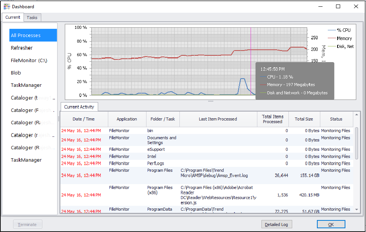The height and width of the screenshot is (232, 366).
Task: Select the 'PerfLogs' folder row
Action: tap(206, 164)
